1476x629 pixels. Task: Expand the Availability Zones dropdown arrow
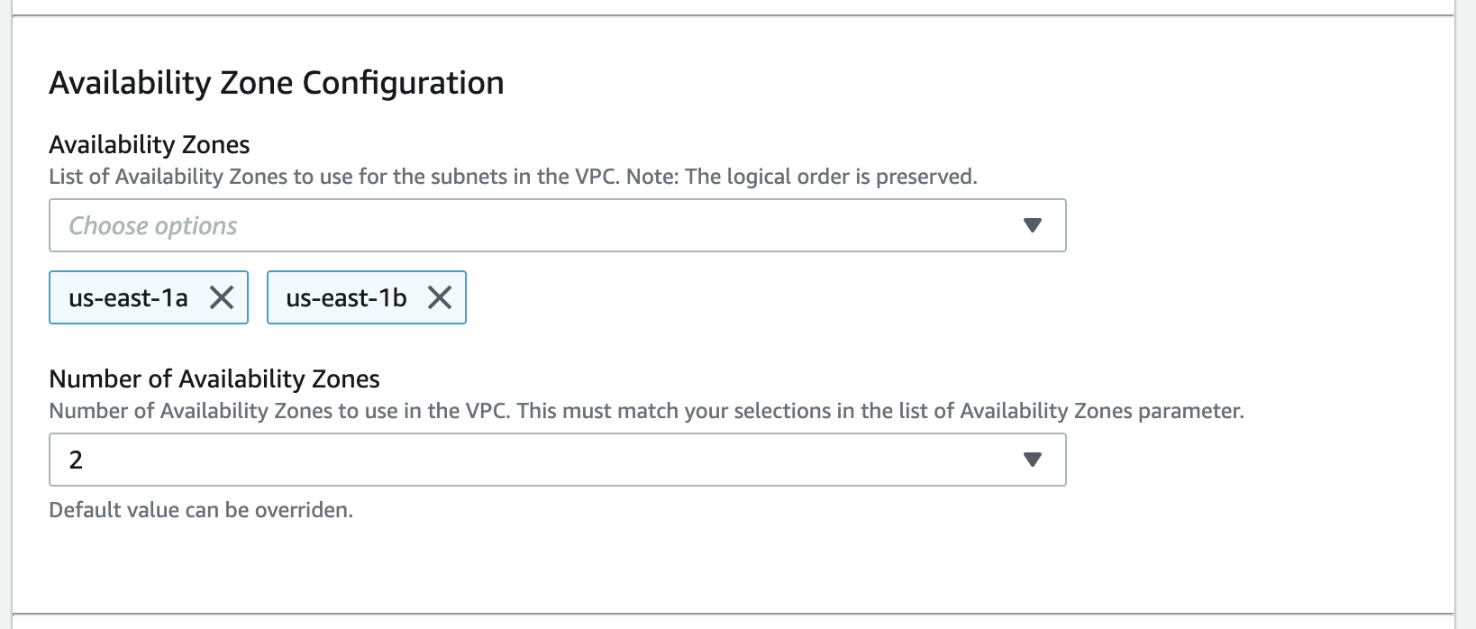point(1033,225)
